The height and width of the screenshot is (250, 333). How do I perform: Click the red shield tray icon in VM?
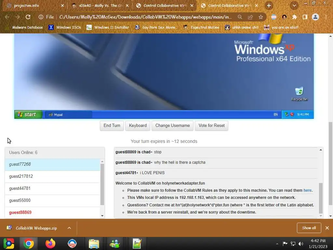[x=292, y=114]
